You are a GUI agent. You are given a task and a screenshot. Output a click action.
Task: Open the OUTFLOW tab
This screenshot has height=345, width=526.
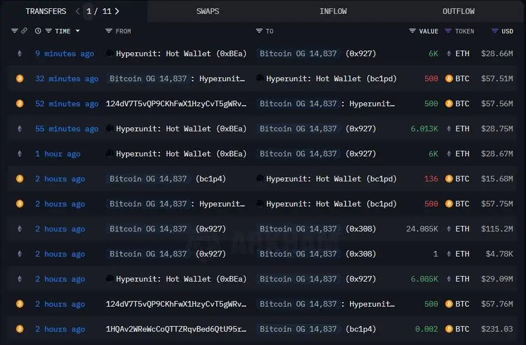click(x=458, y=11)
